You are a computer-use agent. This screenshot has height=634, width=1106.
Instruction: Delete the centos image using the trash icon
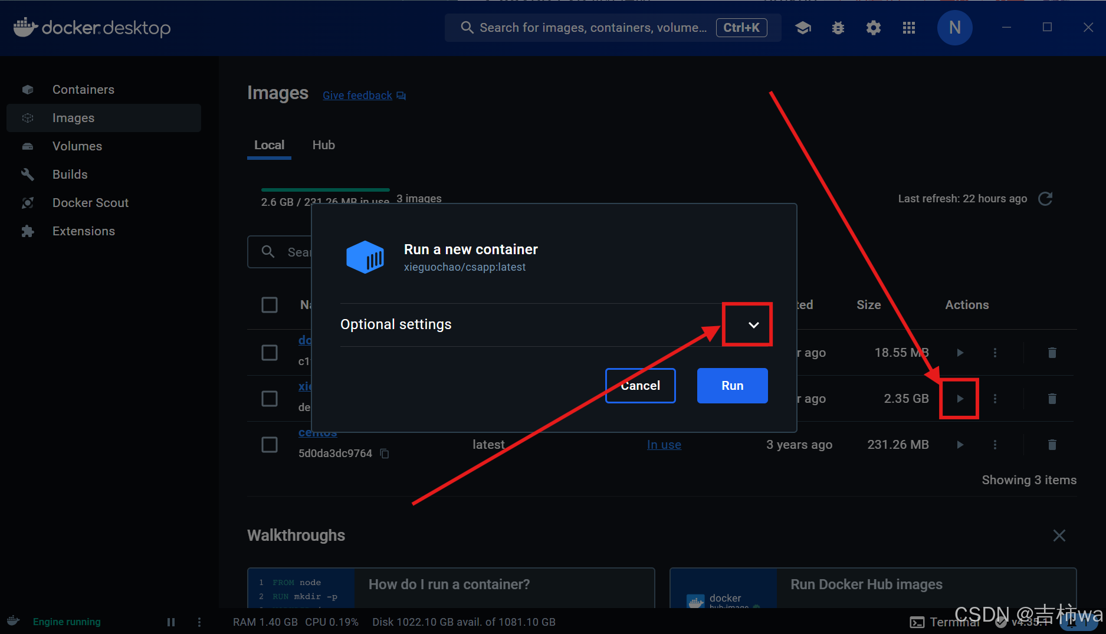click(x=1052, y=444)
